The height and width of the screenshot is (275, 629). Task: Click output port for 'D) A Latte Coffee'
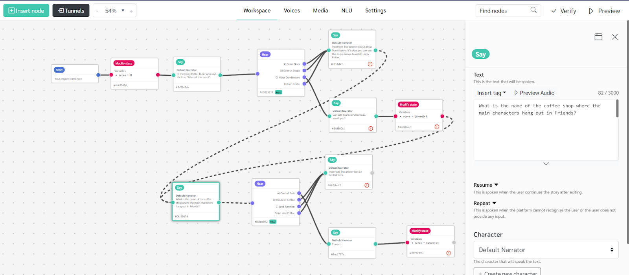(x=299, y=213)
